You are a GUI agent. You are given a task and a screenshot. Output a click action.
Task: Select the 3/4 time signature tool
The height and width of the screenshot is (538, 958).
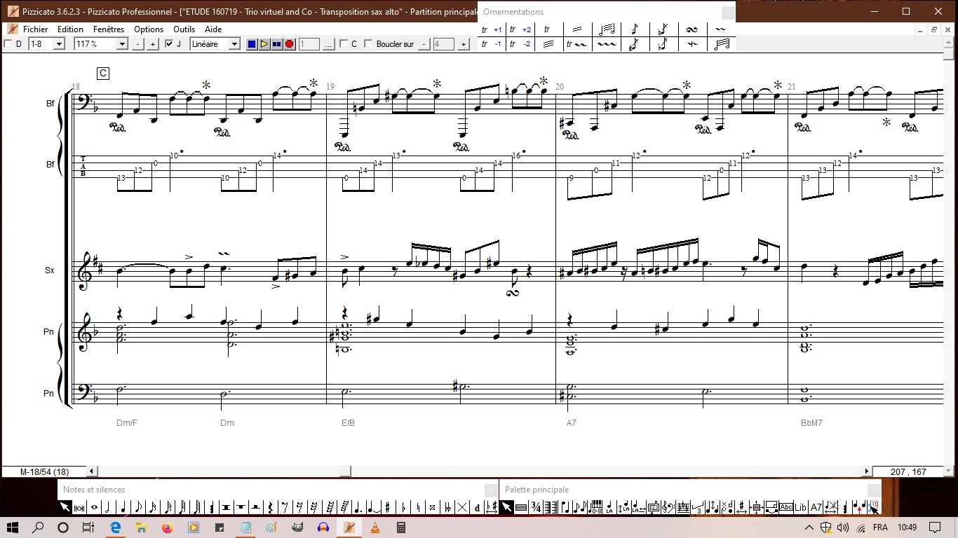536,508
